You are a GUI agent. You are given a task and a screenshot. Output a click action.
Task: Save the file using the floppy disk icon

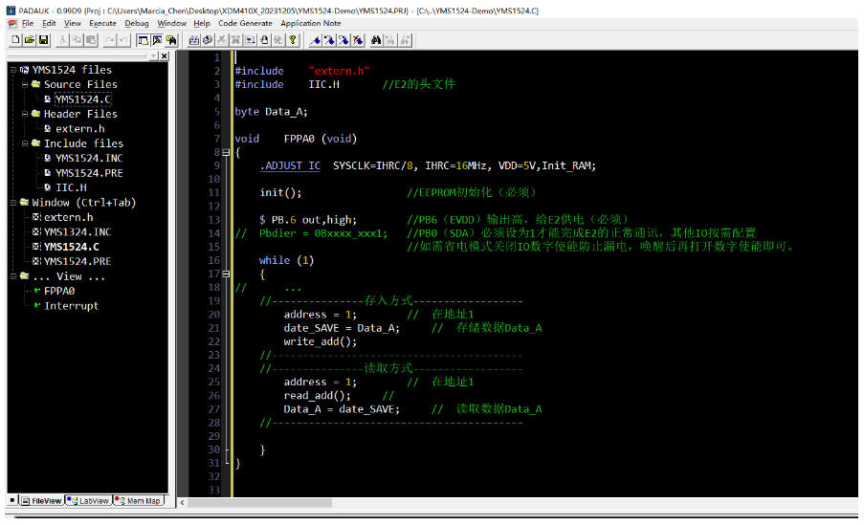pyautogui.click(x=43, y=40)
